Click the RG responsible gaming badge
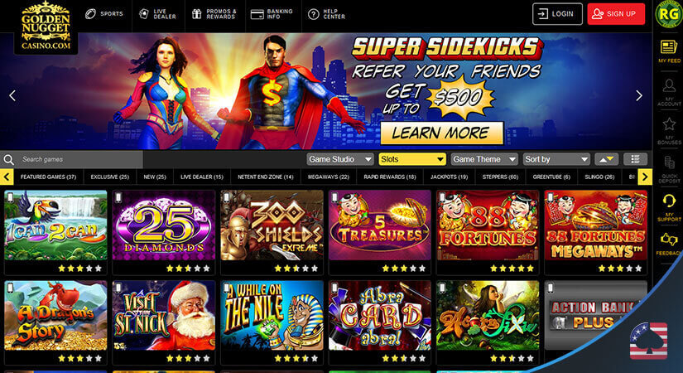 [668, 13]
